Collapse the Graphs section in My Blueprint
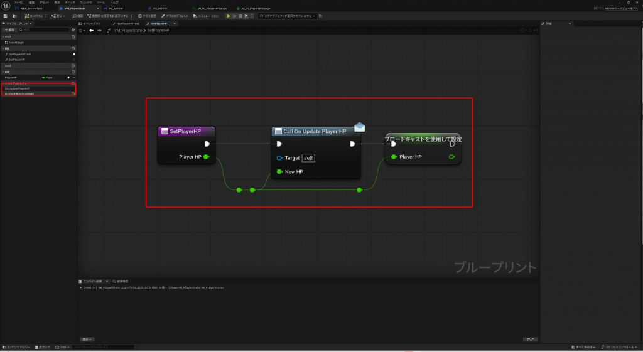The width and height of the screenshot is (643, 352). [3, 36]
